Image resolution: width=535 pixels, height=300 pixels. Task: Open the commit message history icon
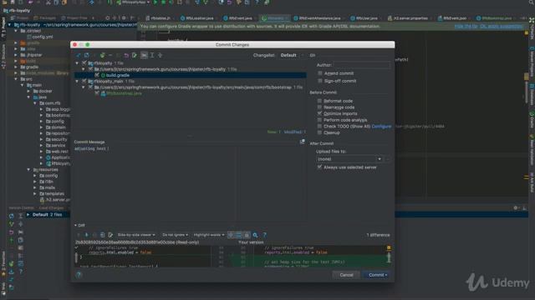tap(302, 142)
